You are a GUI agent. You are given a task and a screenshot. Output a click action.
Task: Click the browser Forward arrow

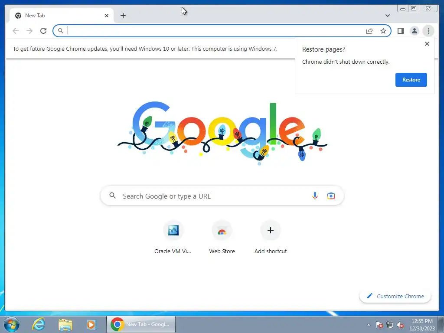[29, 31]
